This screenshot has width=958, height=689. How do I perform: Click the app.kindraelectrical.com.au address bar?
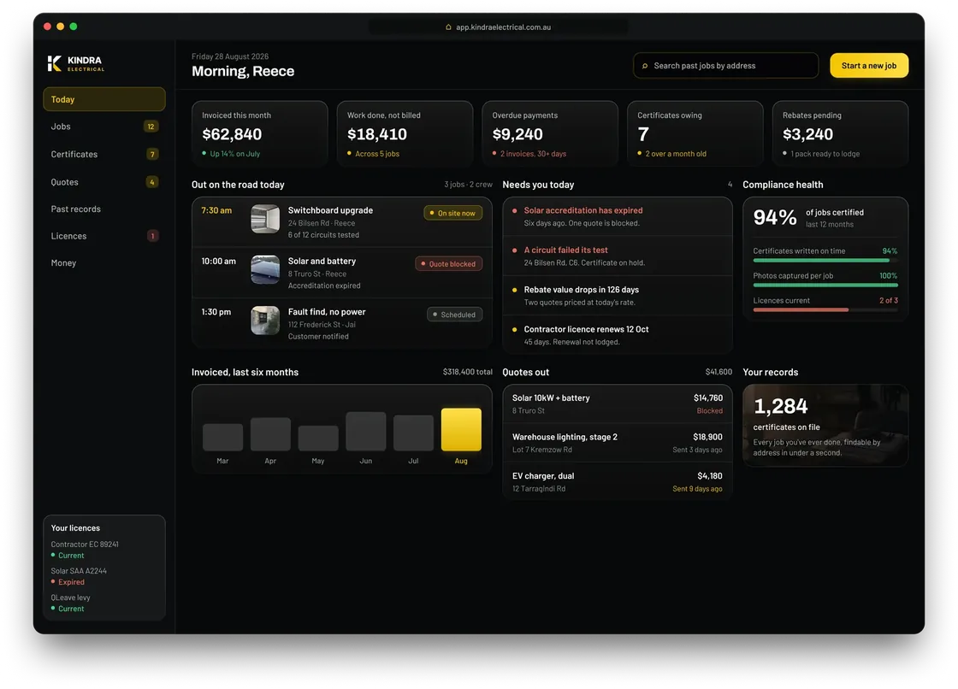(x=499, y=26)
